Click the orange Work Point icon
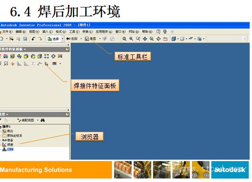 click(13, 64)
